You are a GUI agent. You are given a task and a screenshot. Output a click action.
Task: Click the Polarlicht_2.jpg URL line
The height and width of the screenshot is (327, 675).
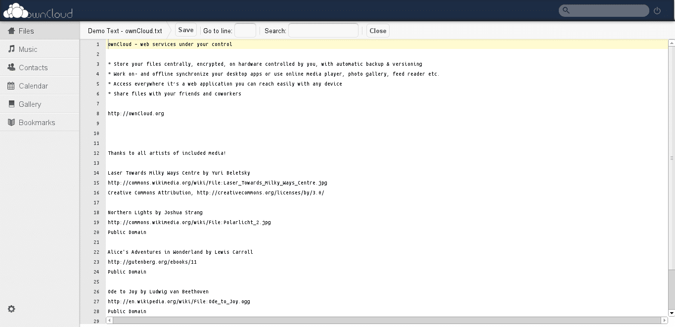[189, 222]
